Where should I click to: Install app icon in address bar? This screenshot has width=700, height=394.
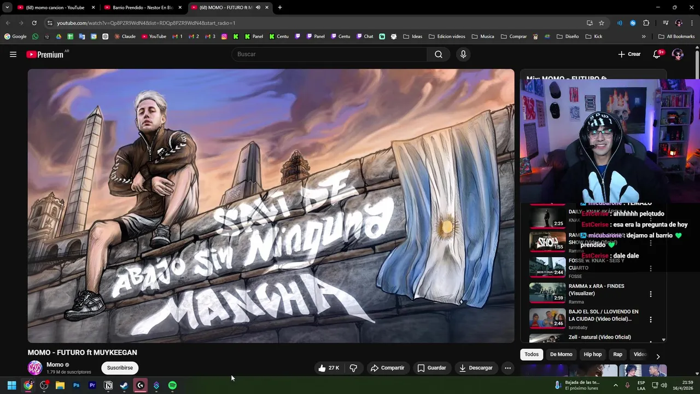click(590, 23)
